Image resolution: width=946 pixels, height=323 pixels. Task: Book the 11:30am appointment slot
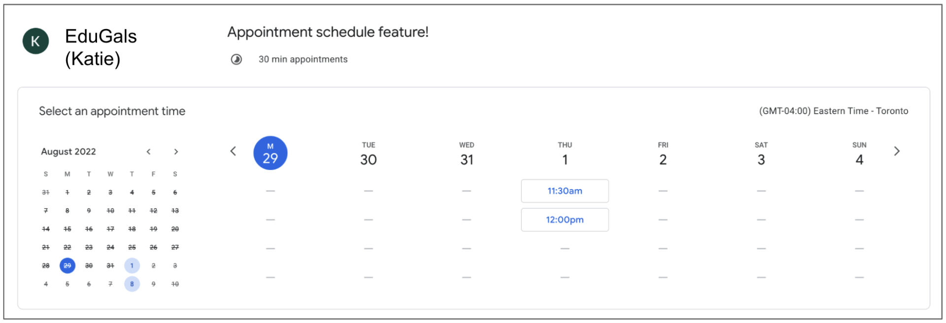coord(565,191)
